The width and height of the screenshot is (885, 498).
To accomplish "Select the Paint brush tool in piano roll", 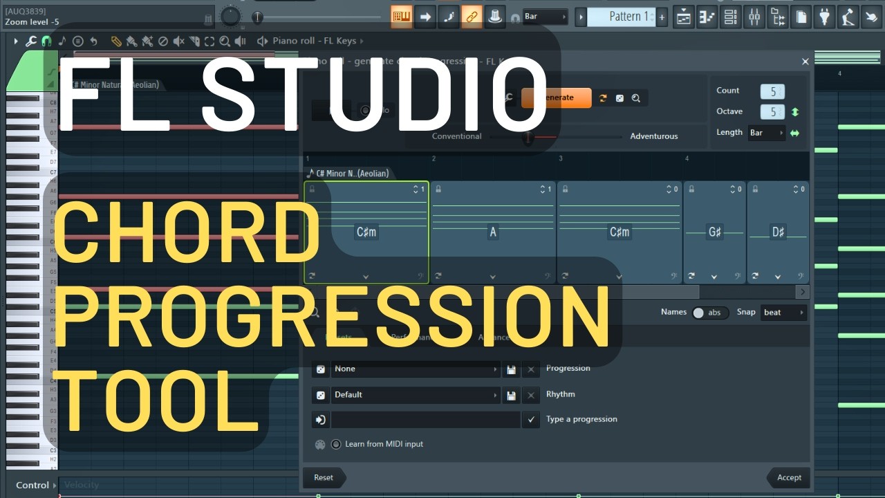I will point(131,41).
